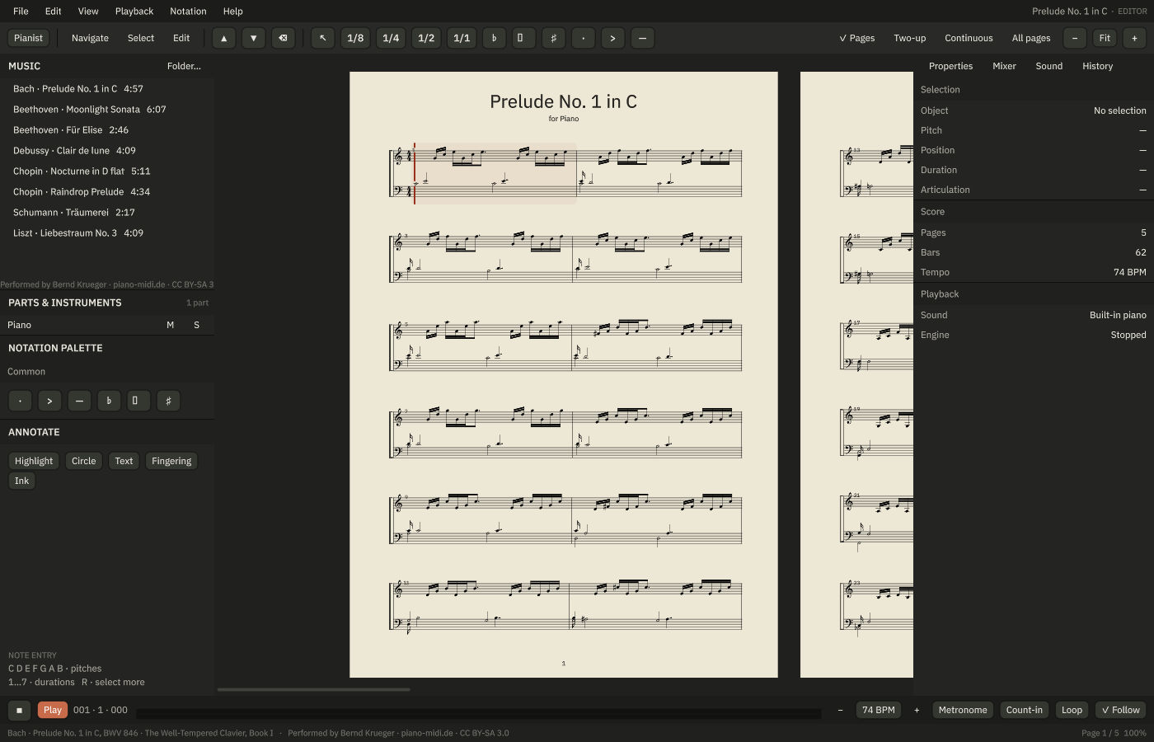
Task: Toggle Count-in
Action: coord(1025,710)
